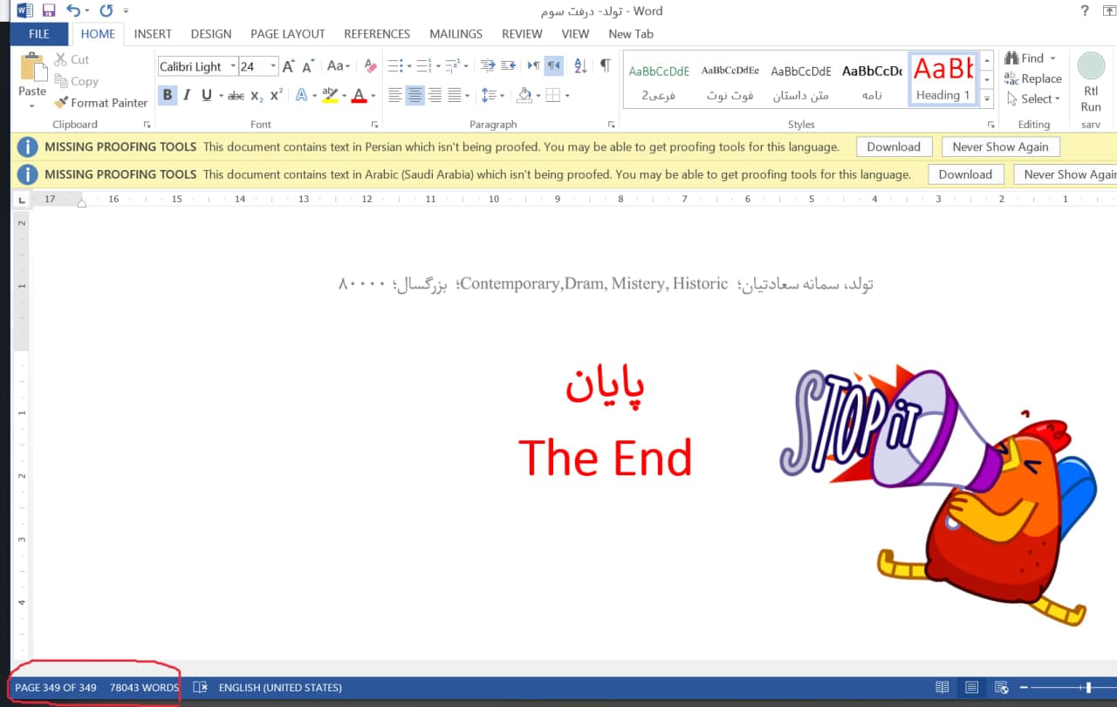Screen dimensions: 1117x707
Task: Switch to the REFERENCES tab
Action: (376, 34)
